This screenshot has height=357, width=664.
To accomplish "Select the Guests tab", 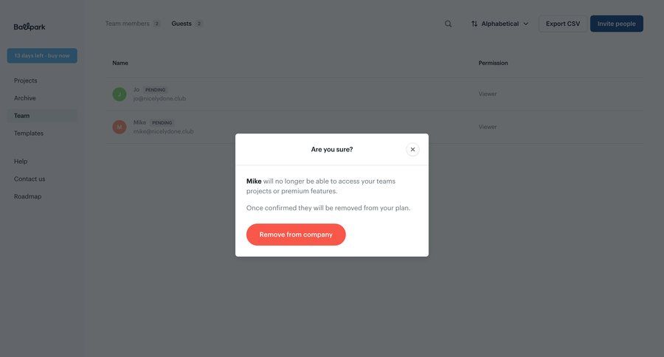I will [181, 24].
